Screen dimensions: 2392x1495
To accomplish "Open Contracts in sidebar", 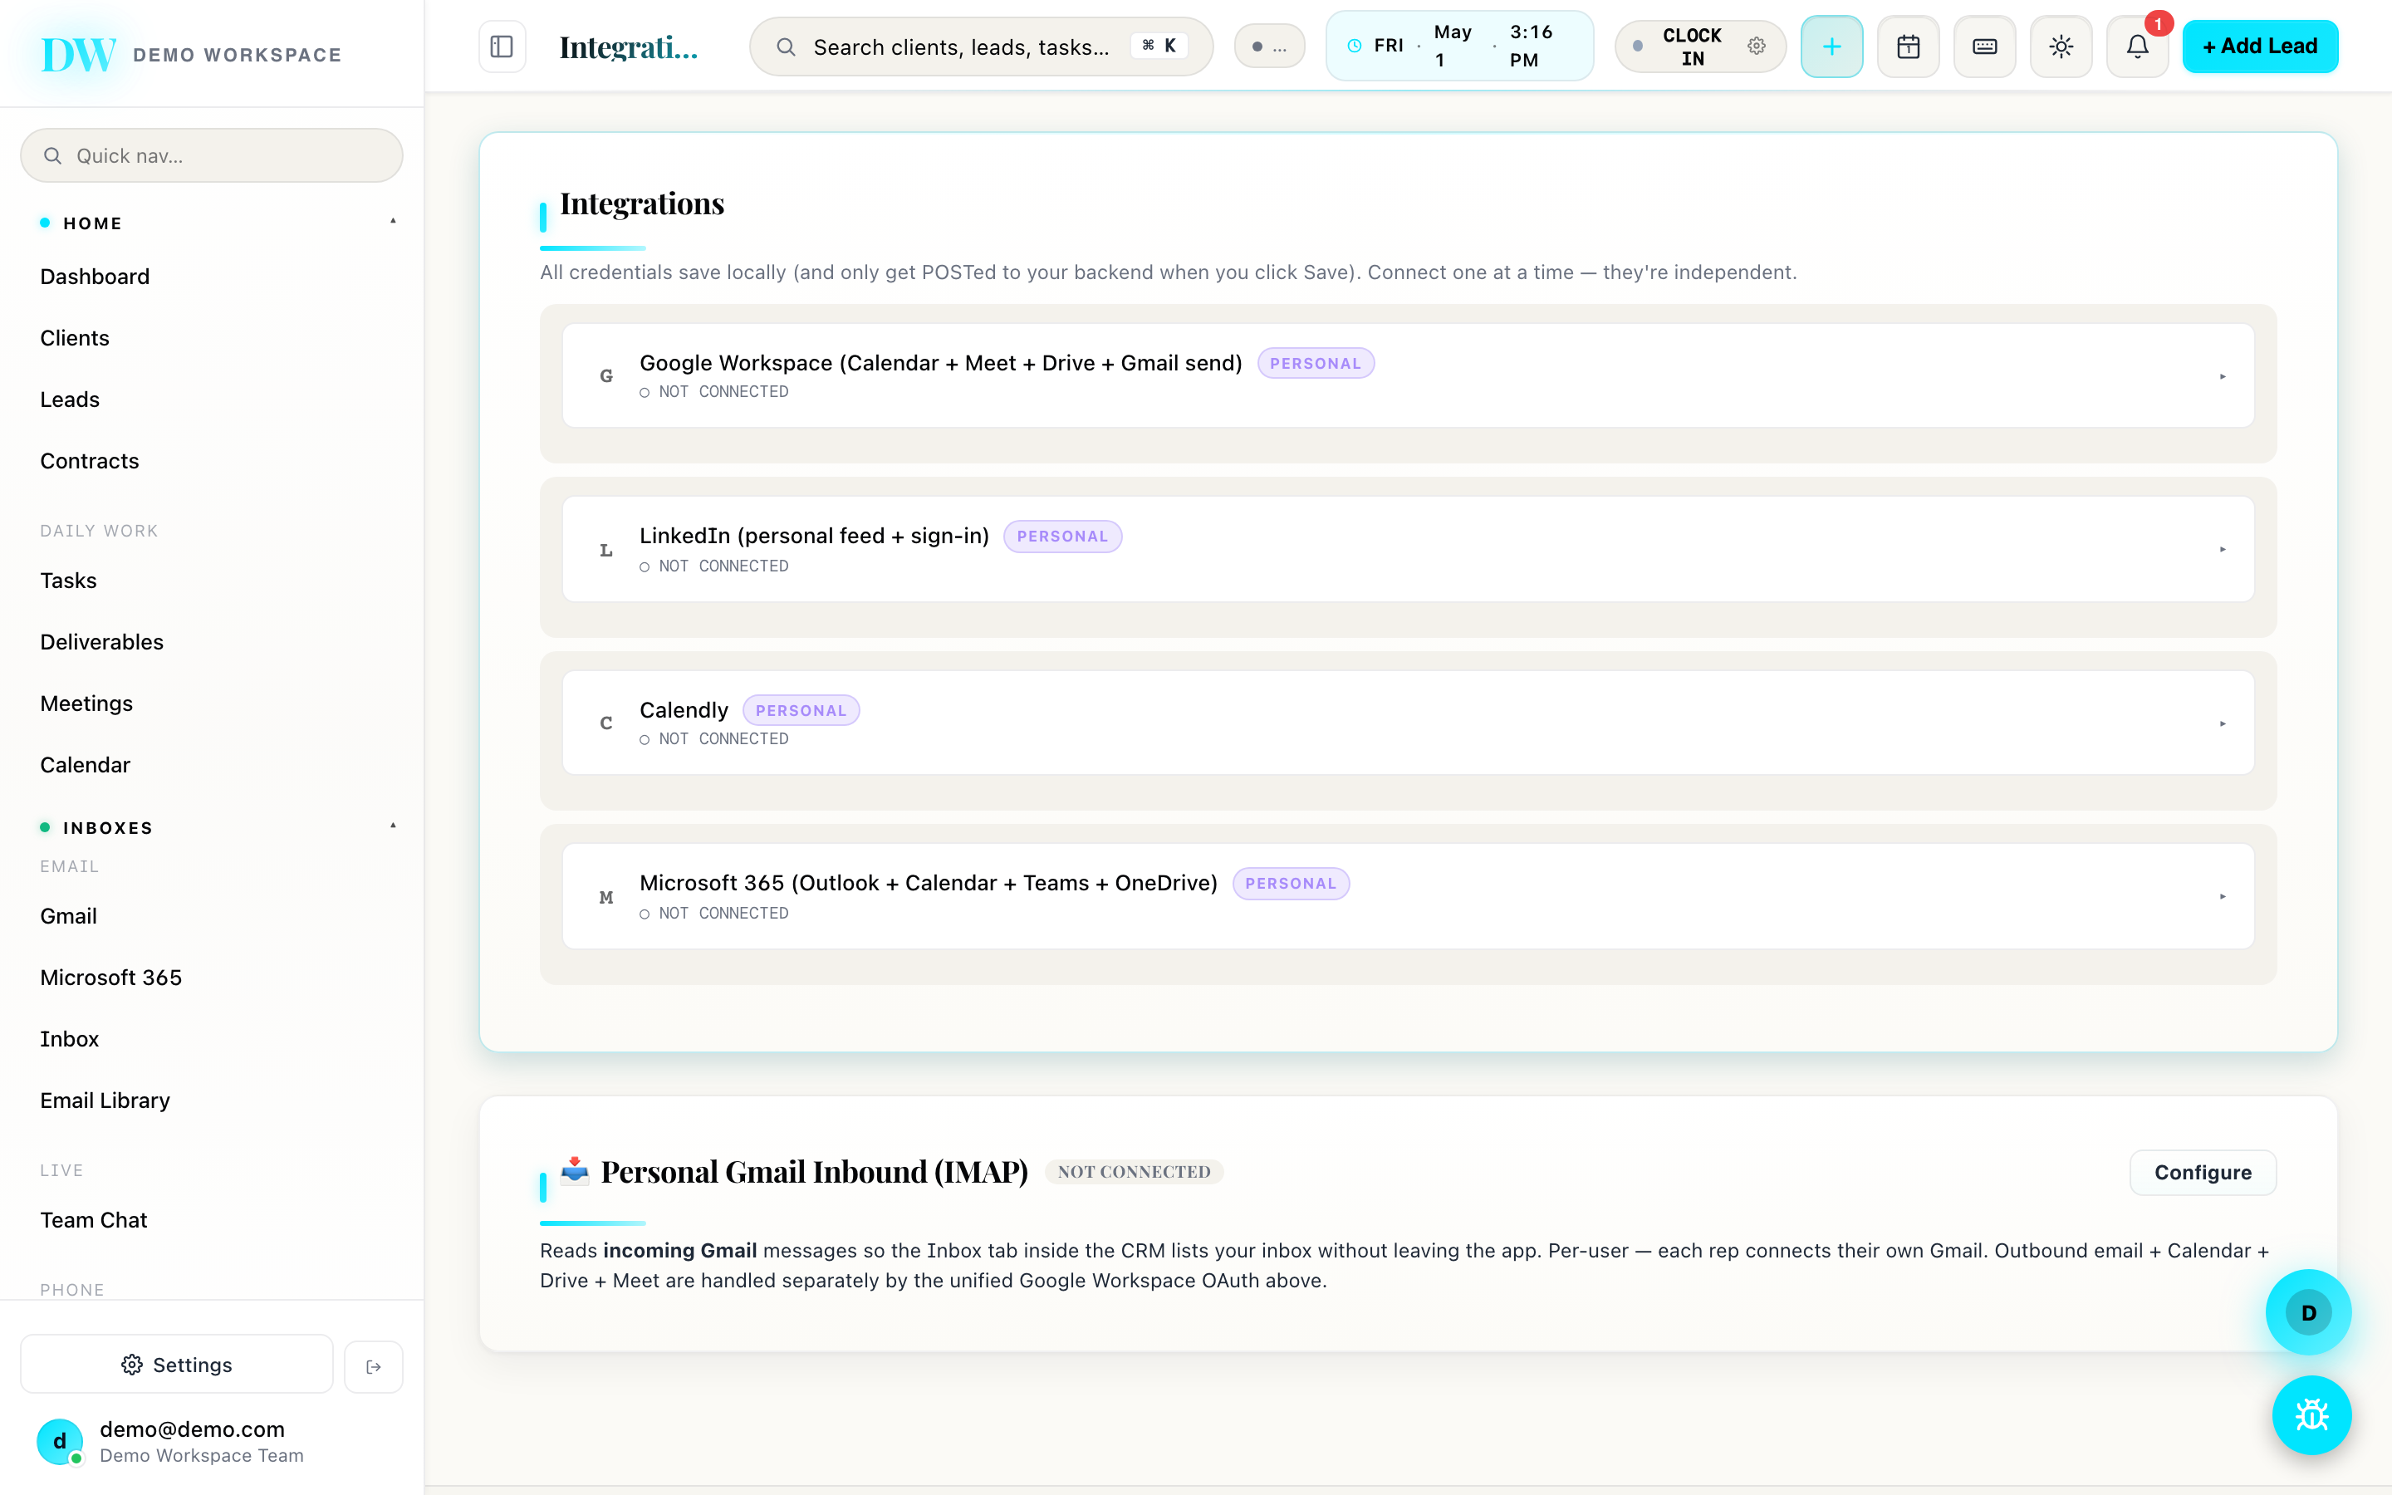I will coord(90,461).
